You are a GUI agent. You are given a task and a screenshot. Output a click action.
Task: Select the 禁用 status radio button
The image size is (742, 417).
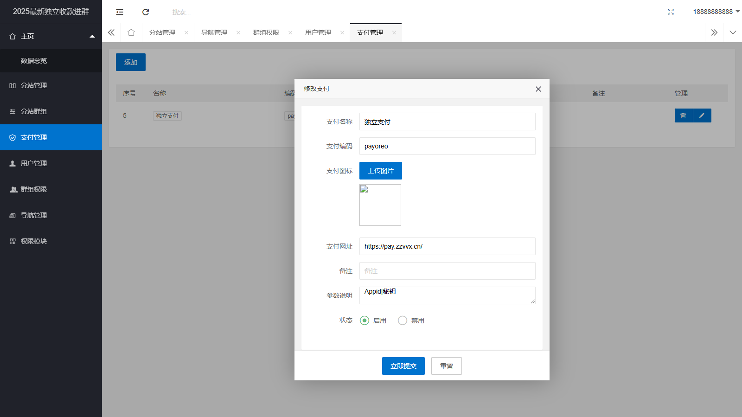[403, 321]
